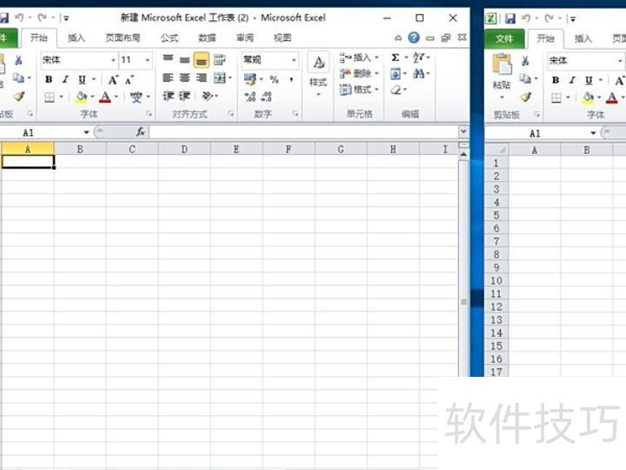The height and width of the screenshot is (470, 626).
Task: Expand the Styles dropdown
Action: pos(318,95)
